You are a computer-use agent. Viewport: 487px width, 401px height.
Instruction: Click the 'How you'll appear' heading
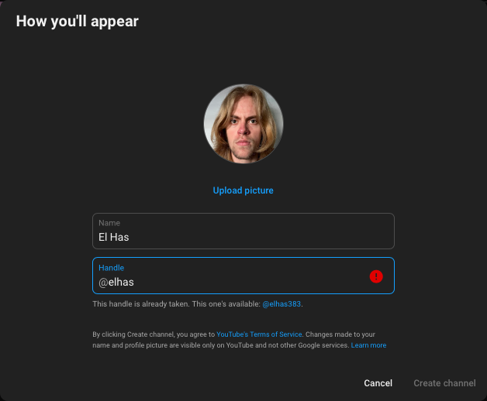(78, 22)
